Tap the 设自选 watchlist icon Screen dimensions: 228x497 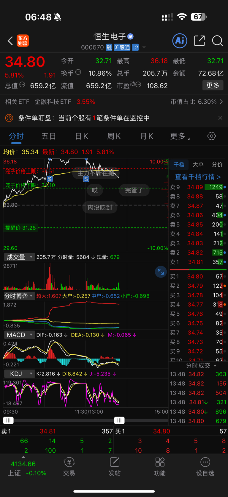pyautogui.click(x=205, y=467)
